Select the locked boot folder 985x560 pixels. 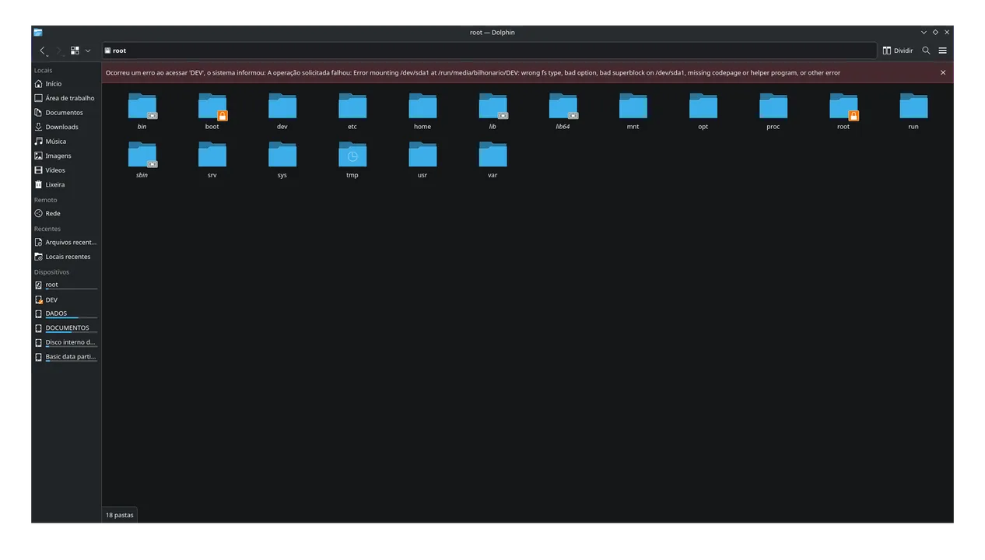(x=212, y=107)
